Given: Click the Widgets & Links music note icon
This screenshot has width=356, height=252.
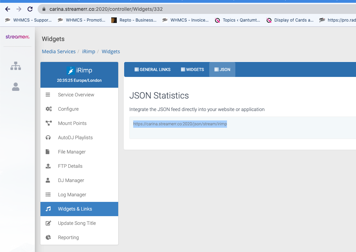Looking at the screenshot, I should pyautogui.click(x=48, y=209).
